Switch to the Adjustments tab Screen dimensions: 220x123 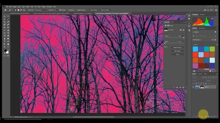[202, 28]
